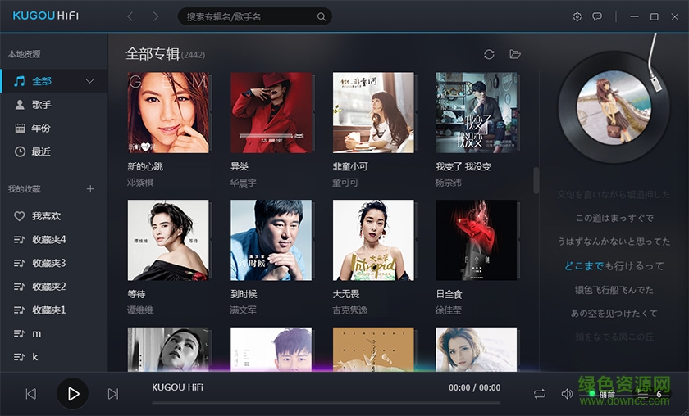Image resolution: width=689 pixels, height=416 pixels.
Task: Open the 新的心跳 album cover
Action: [x=168, y=113]
